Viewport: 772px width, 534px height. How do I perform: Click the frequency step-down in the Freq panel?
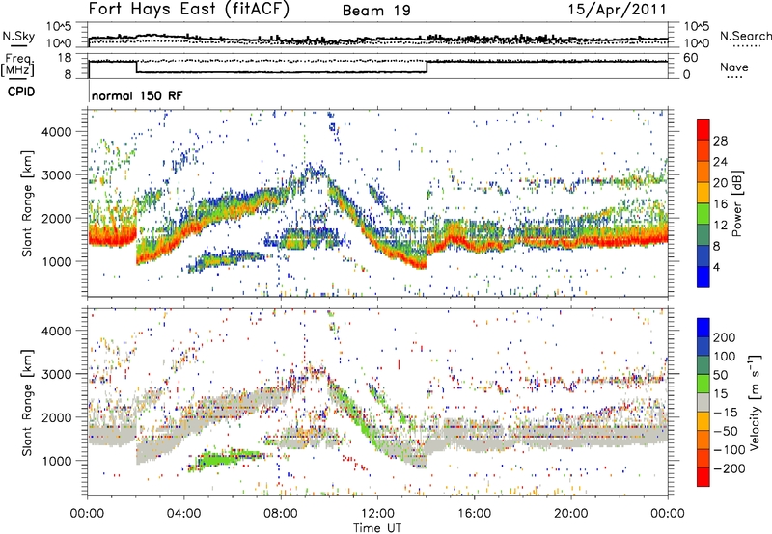136,67
